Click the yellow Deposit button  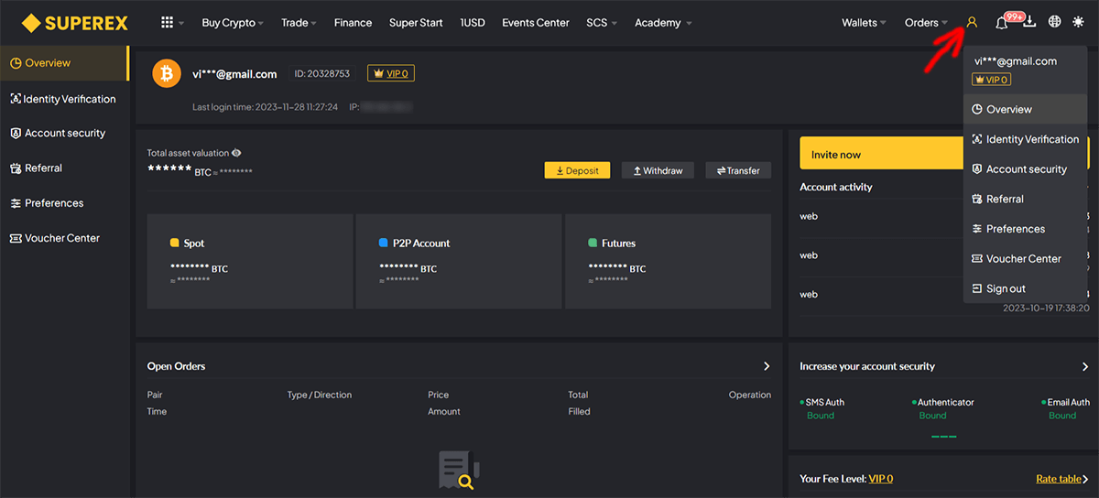click(577, 170)
